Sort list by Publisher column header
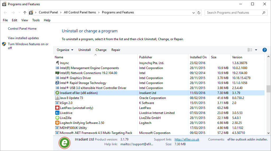 [x=163, y=57]
